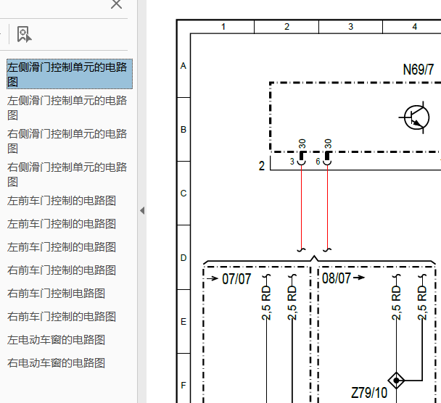Click the Z79/10 splice label
Screen dimensions: 441x403
tap(369, 393)
